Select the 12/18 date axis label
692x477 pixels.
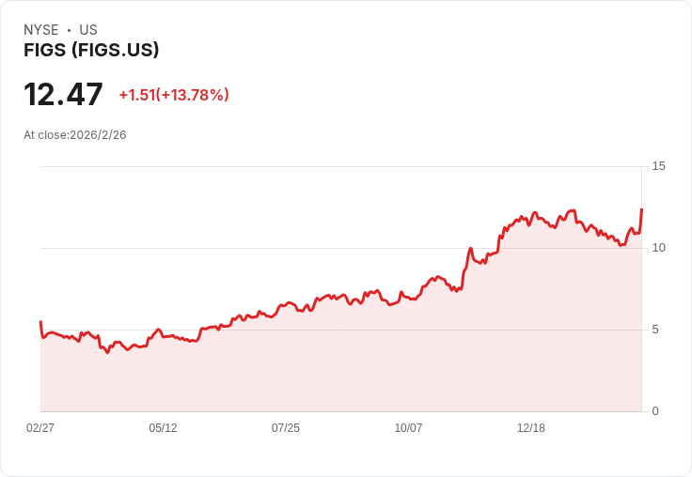click(531, 427)
